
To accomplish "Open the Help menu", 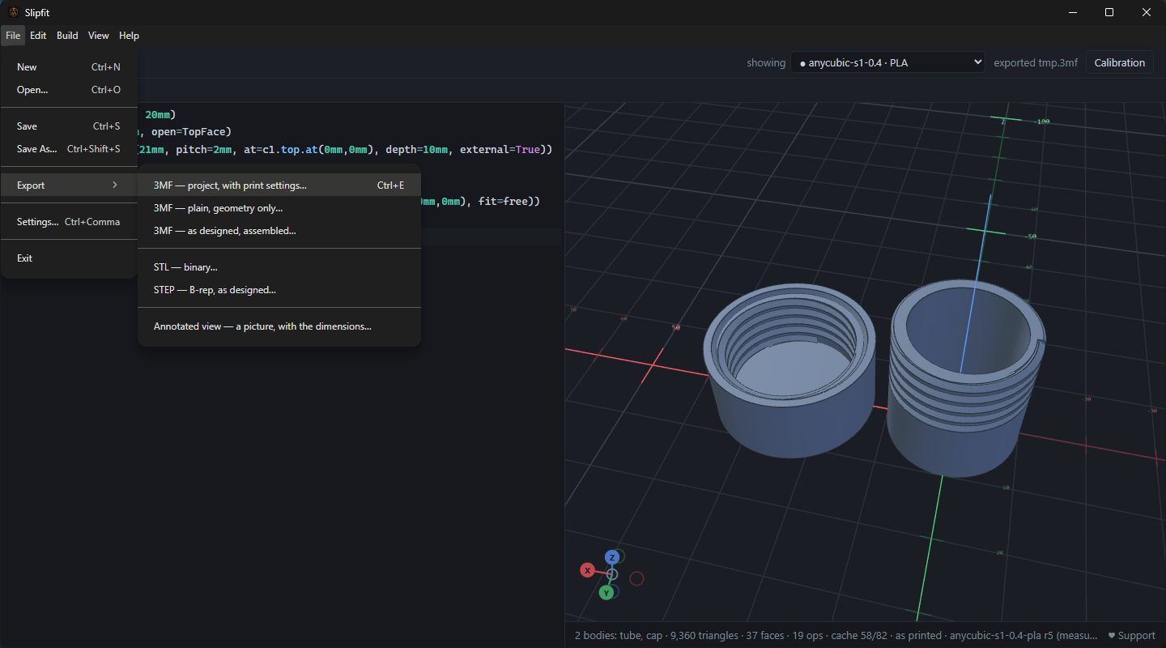I will coord(129,36).
